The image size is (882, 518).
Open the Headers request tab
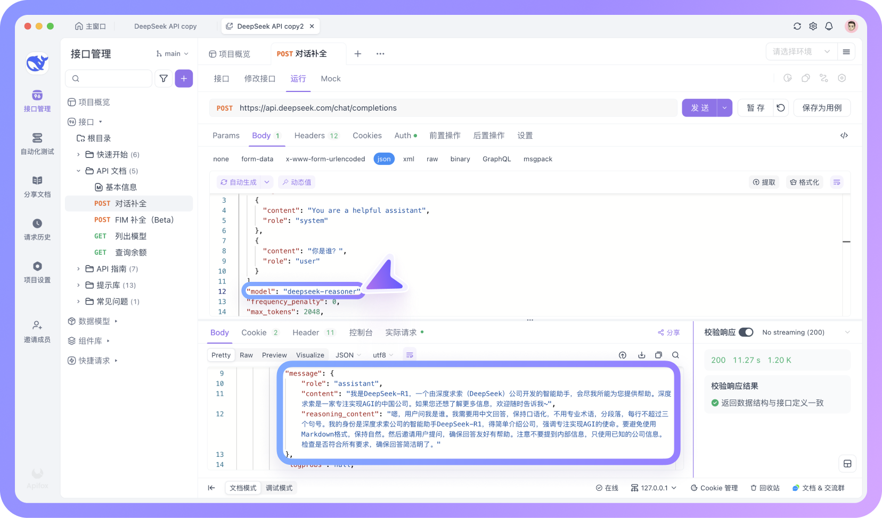(316, 136)
